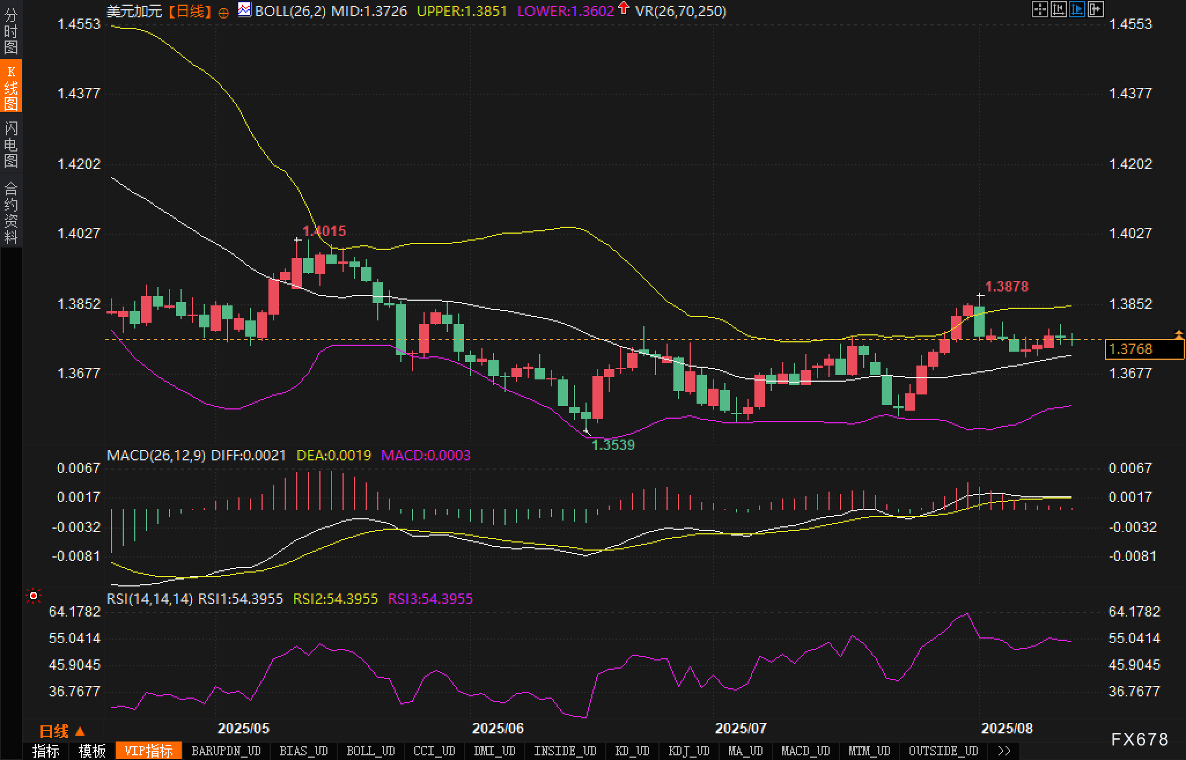Viewport: 1186px width, 760px height.
Task: Click the chart-axis icon with left-pointing marker
Action: point(1058,9)
